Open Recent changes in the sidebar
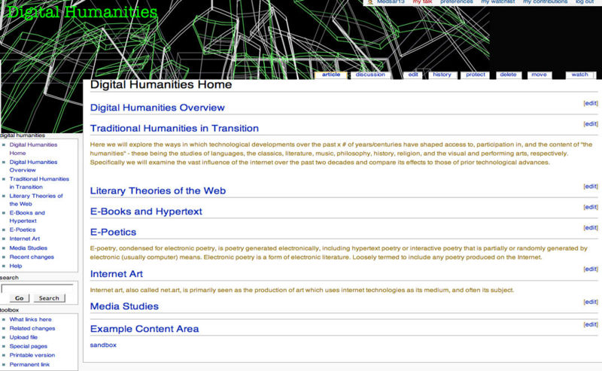This screenshot has width=602, height=371. 32,257
